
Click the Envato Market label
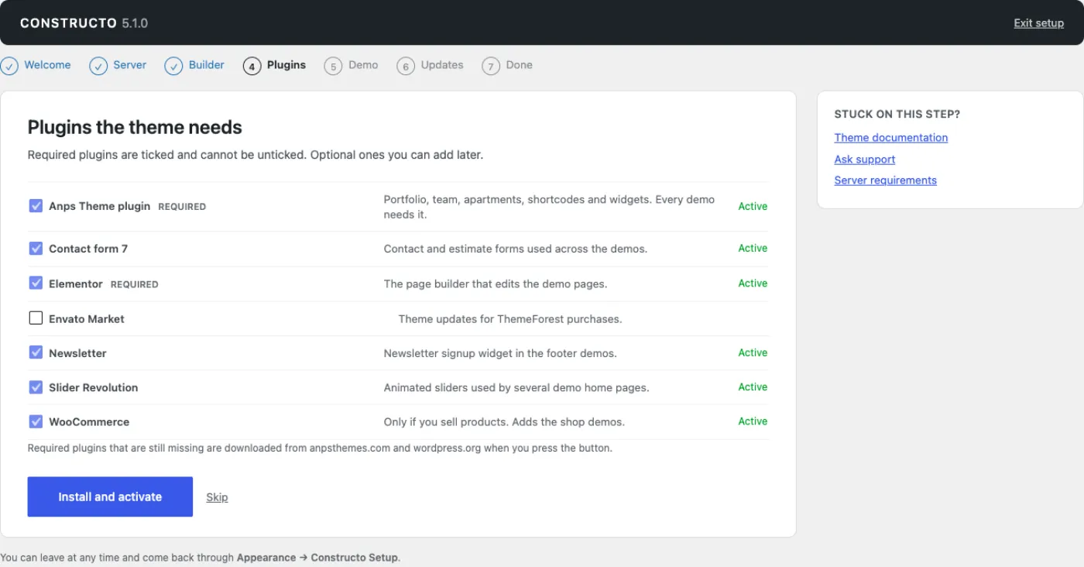[x=87, y=318]
